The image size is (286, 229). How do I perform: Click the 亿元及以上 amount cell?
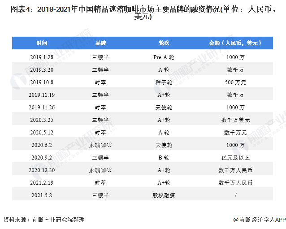235,158
